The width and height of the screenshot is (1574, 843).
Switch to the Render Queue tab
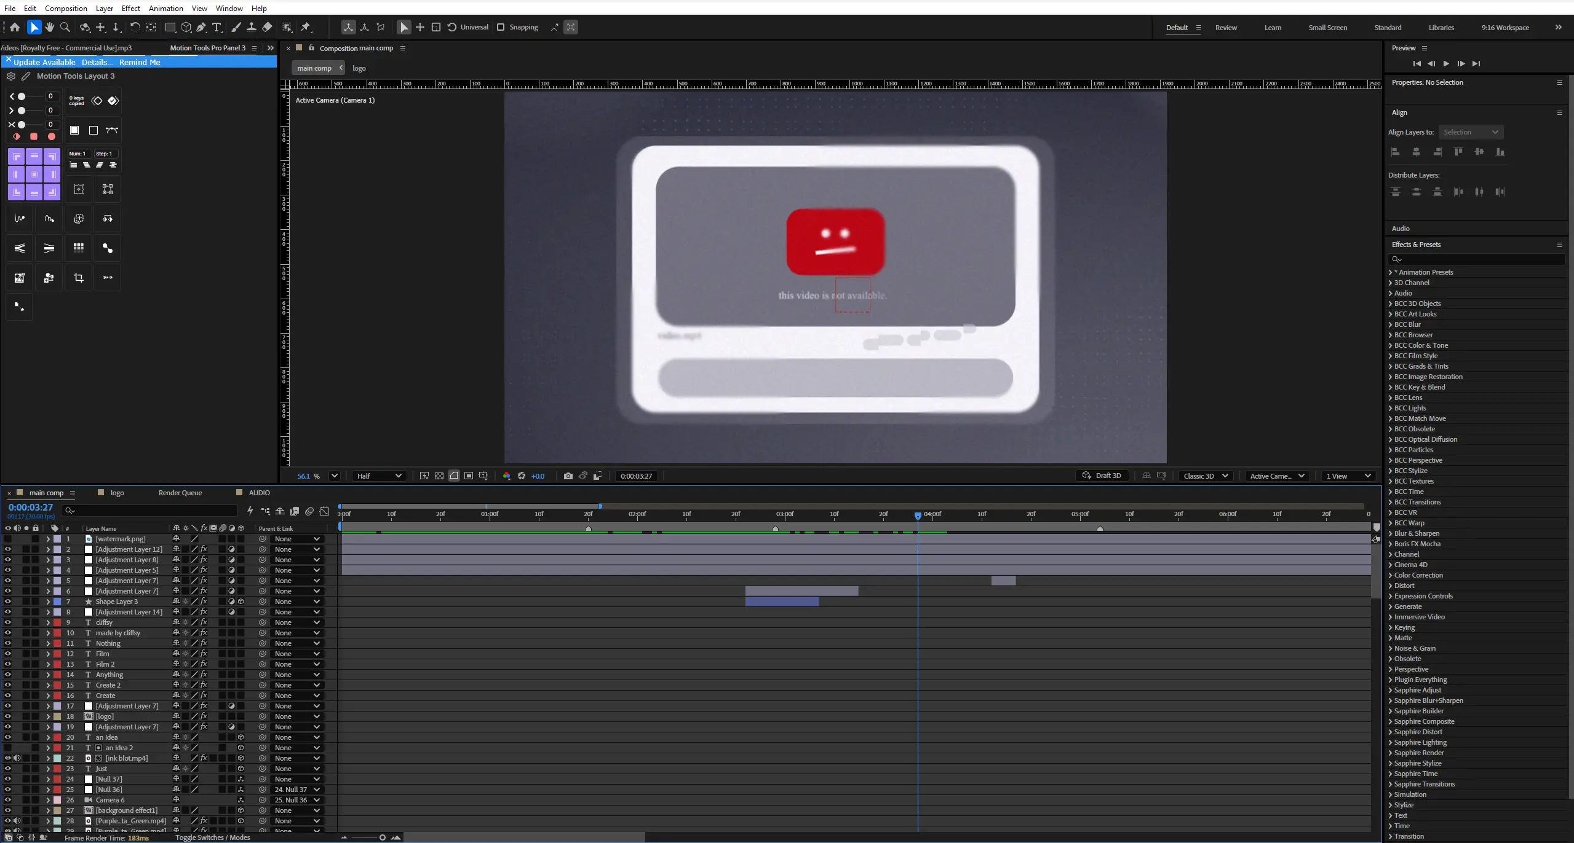(180, 493)
